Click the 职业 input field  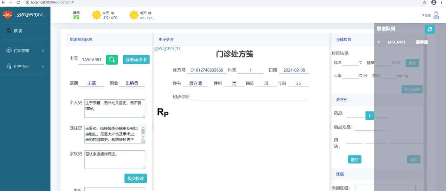[x=132, y=83]
